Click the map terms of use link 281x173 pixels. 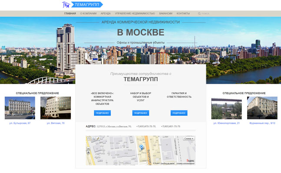185,163
